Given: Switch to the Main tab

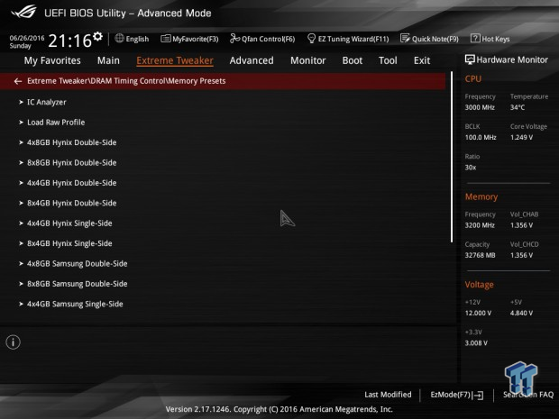Looking at the screenshot, I should pos(108,60).
